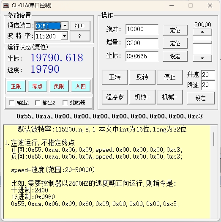Close the CL-01A window
This screenshot has width=221, height=222.
coord(210,5)
